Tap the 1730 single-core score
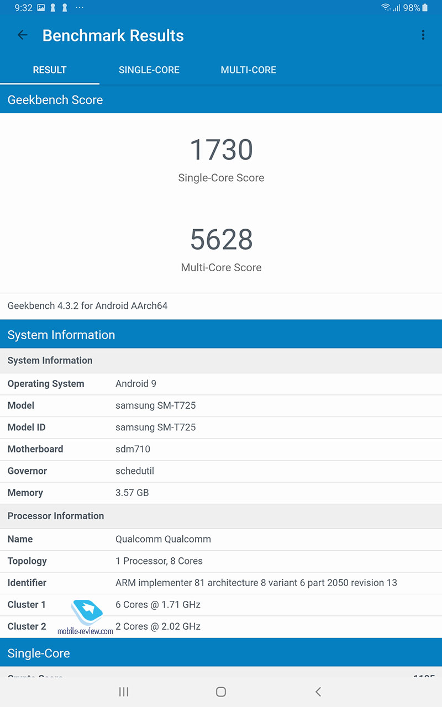Screen dimensions: 442x707 click(221, 150)
